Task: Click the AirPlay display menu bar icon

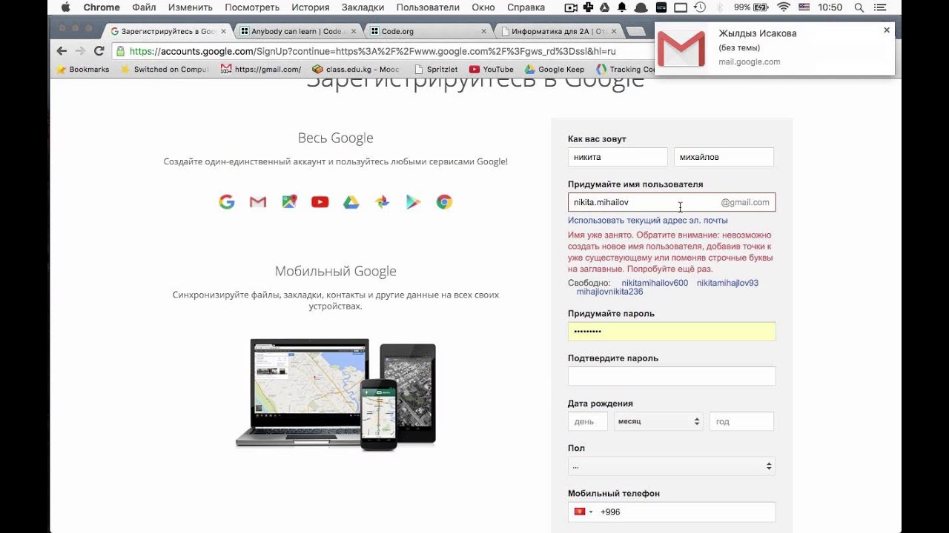Action: pyautogui.click(x=680, y=7)
